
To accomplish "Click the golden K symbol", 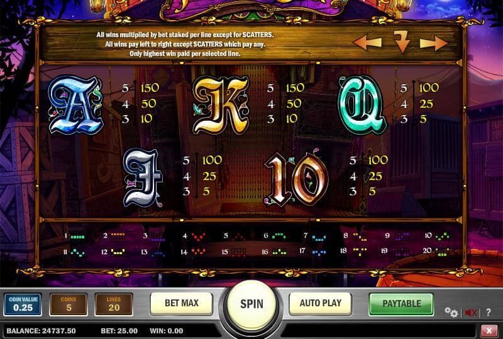I will 221,105.
